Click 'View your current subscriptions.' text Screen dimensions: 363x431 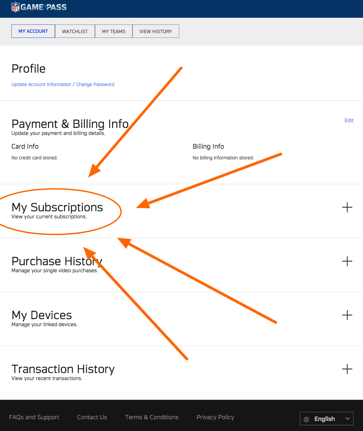49,217
